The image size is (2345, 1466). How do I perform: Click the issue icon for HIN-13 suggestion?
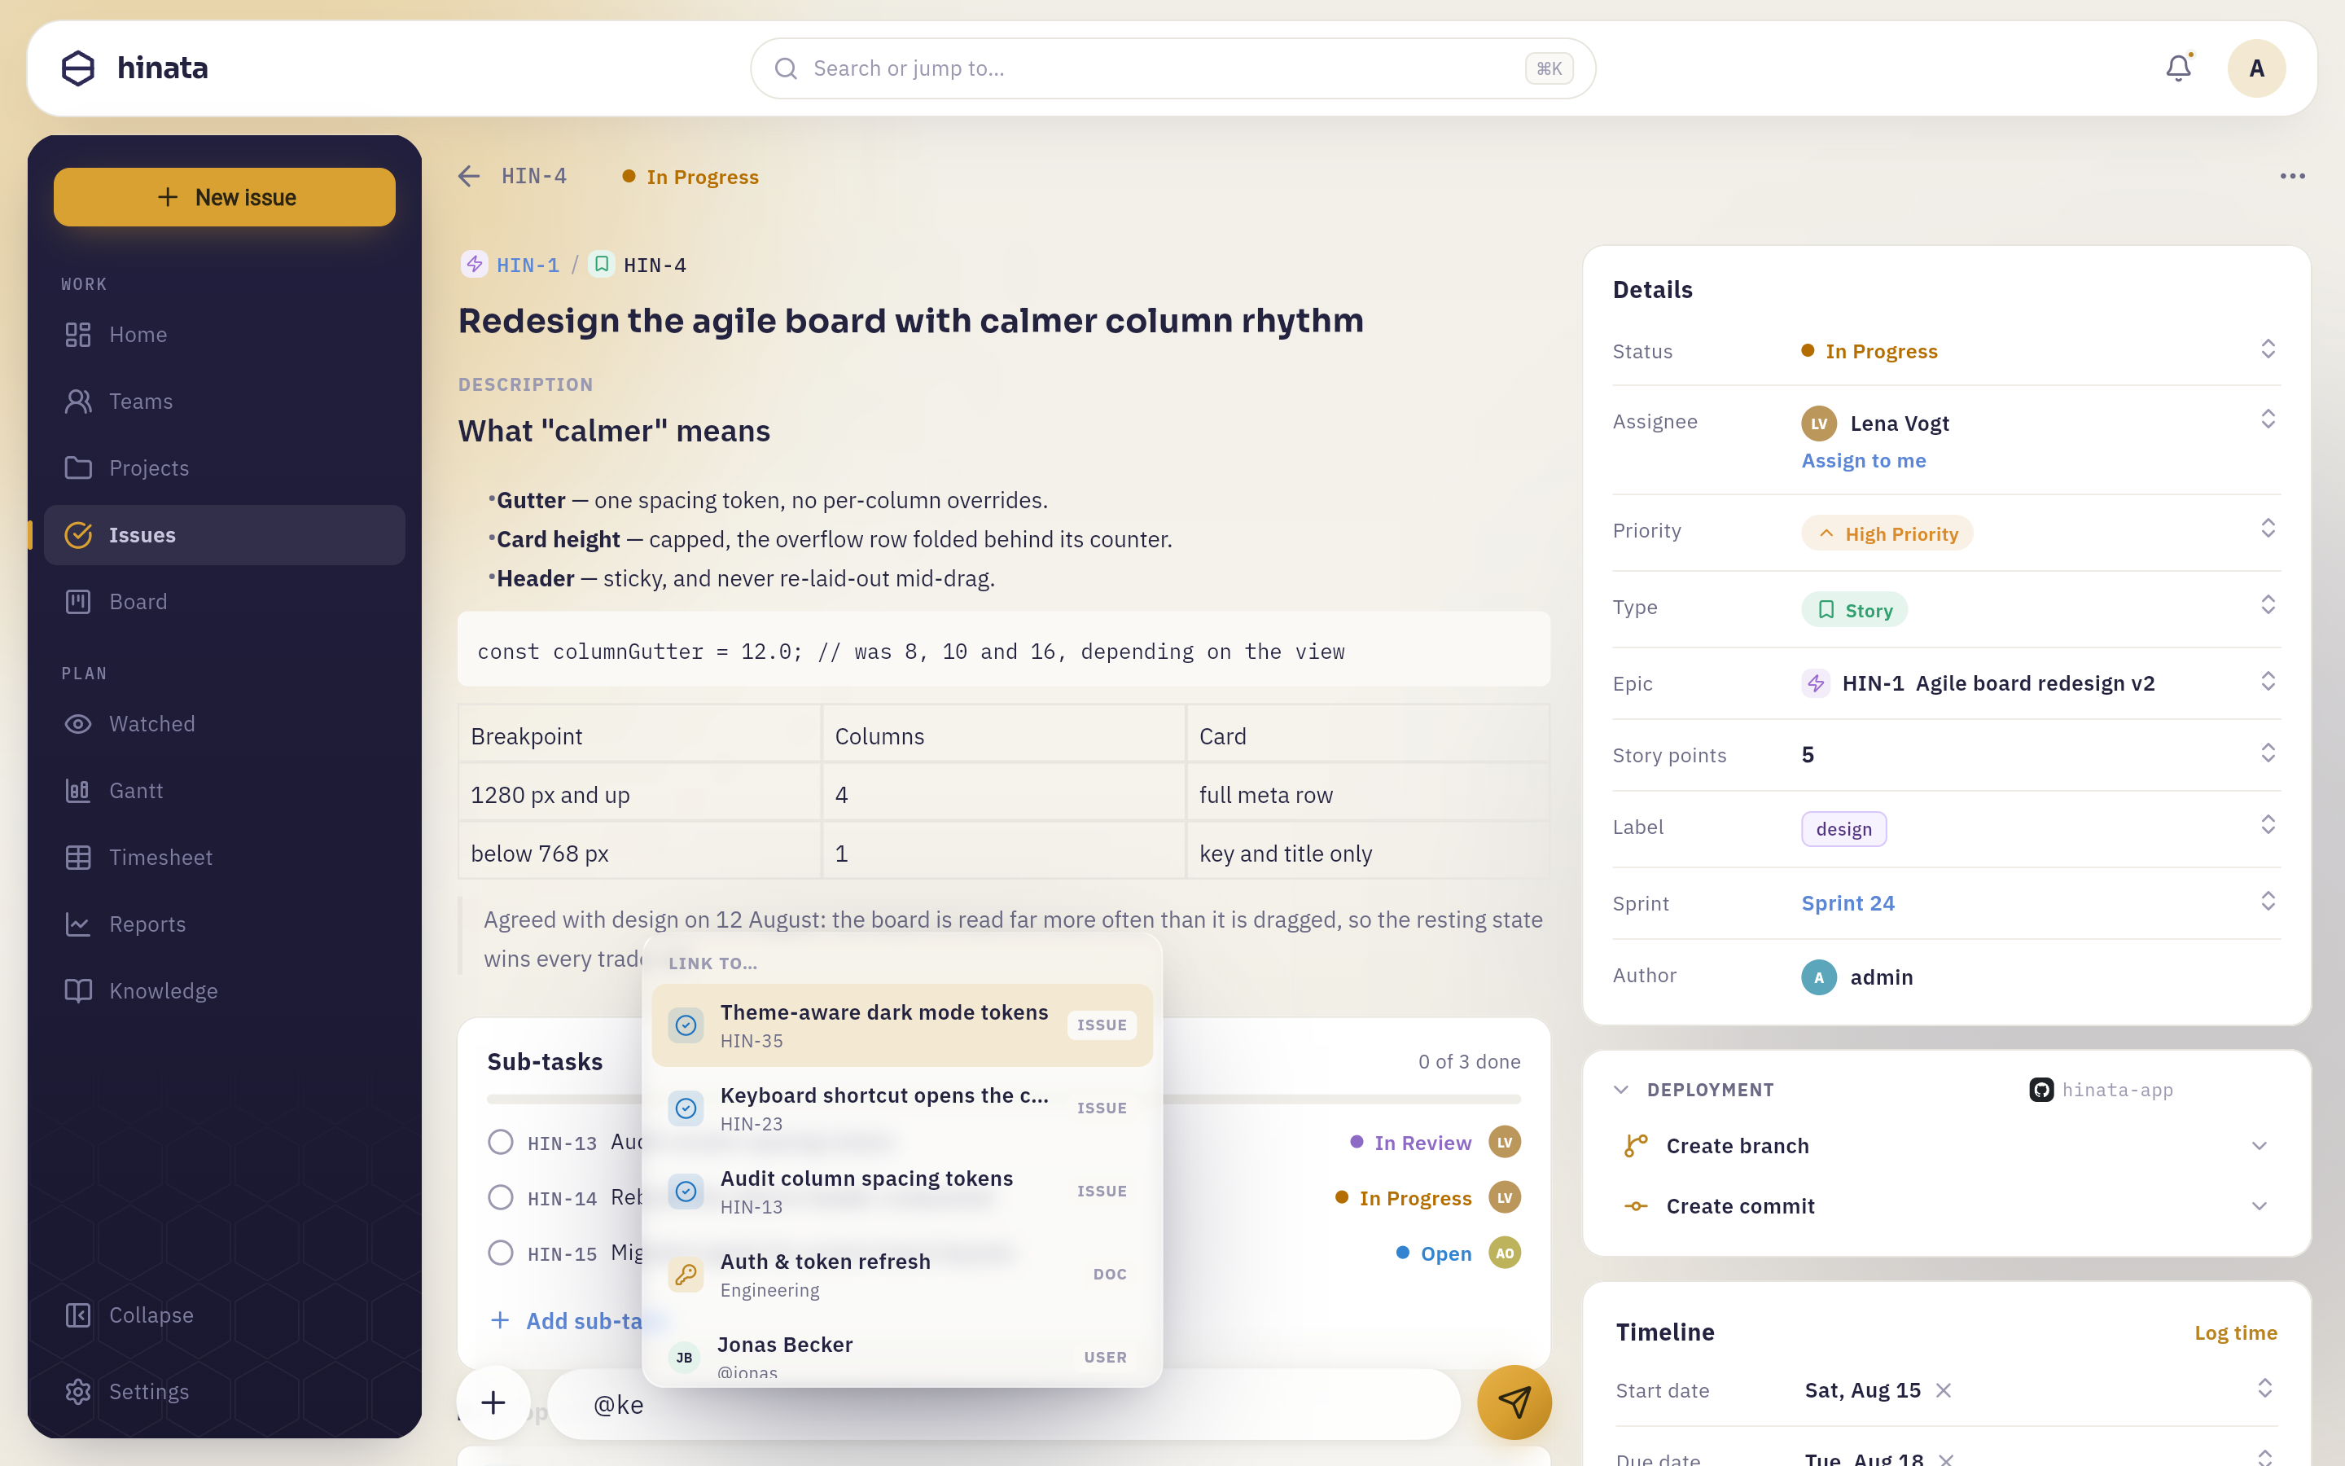(x=686, y=1191)
